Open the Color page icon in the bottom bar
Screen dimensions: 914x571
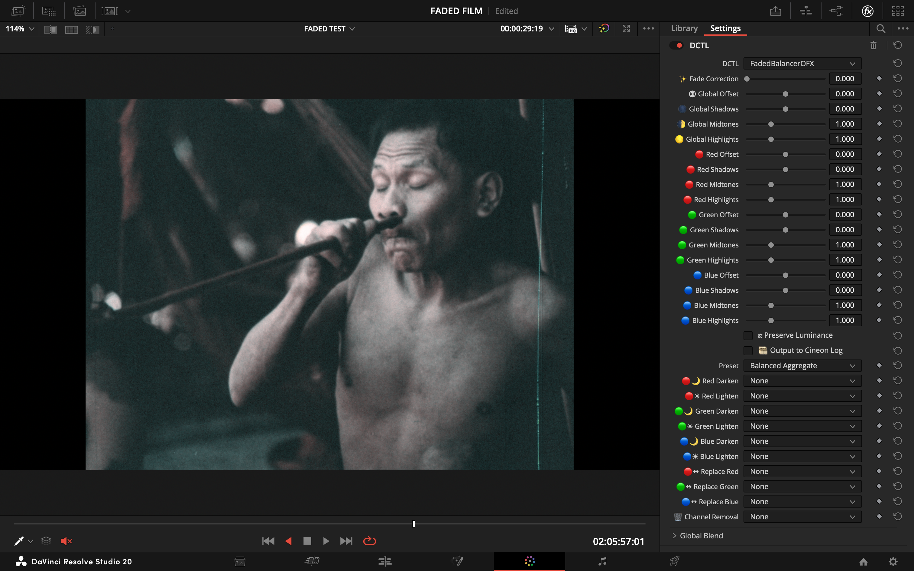530,561
